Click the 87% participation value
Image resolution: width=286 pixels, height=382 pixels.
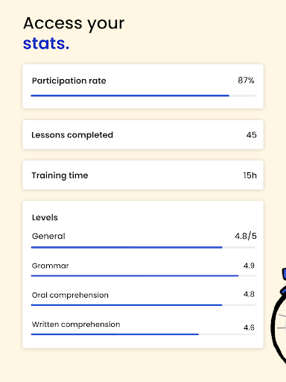246,81
